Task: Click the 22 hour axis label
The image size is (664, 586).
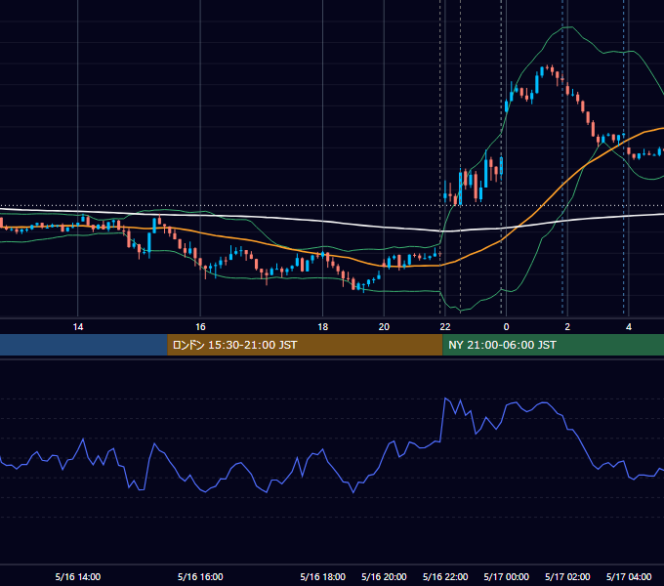Action: (445, 327)
